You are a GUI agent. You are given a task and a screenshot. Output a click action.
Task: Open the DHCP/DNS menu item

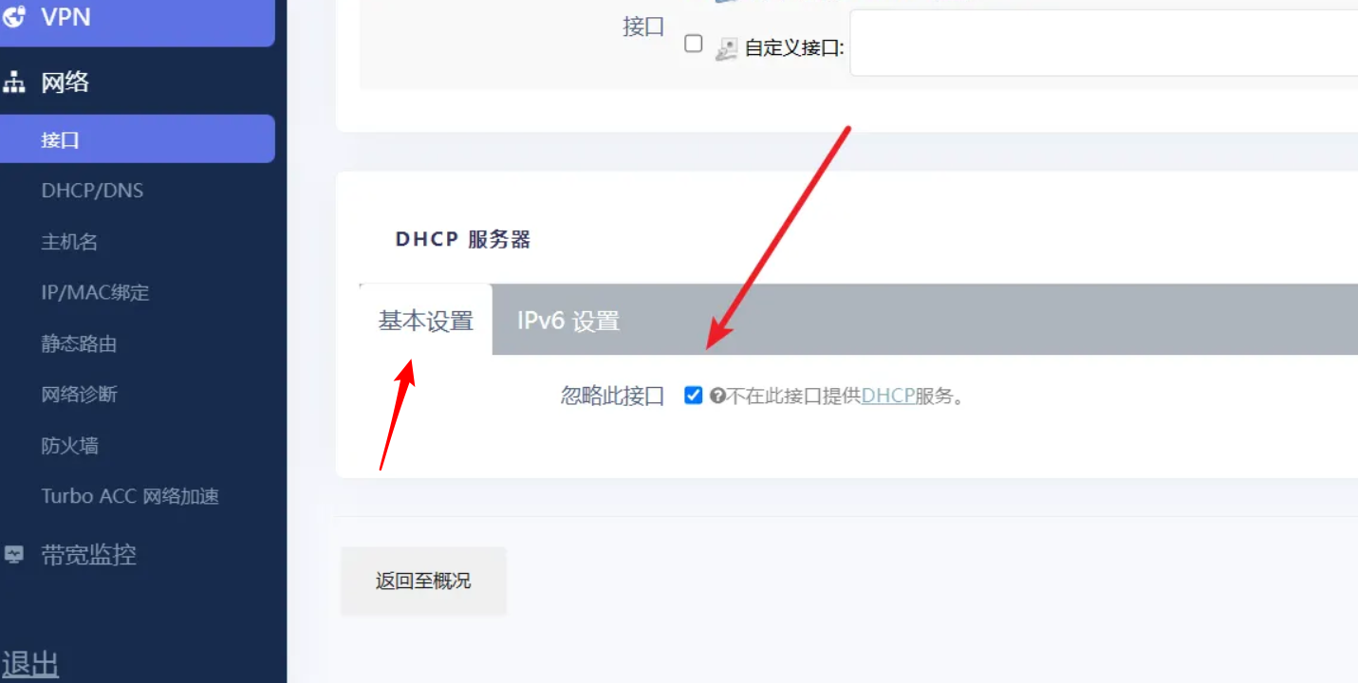click(92, 191)
